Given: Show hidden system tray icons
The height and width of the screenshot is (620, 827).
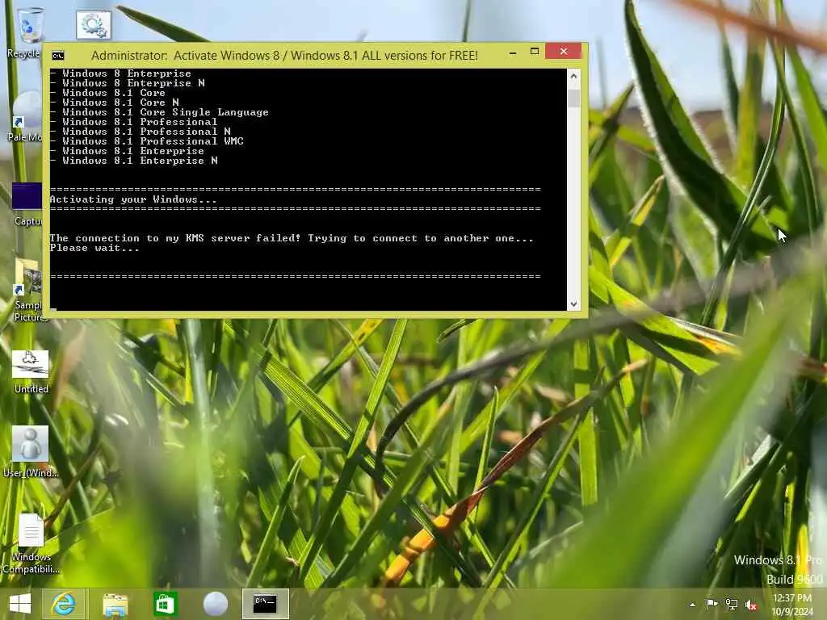Looking at the screenshot, I should (x=692, y=605).
